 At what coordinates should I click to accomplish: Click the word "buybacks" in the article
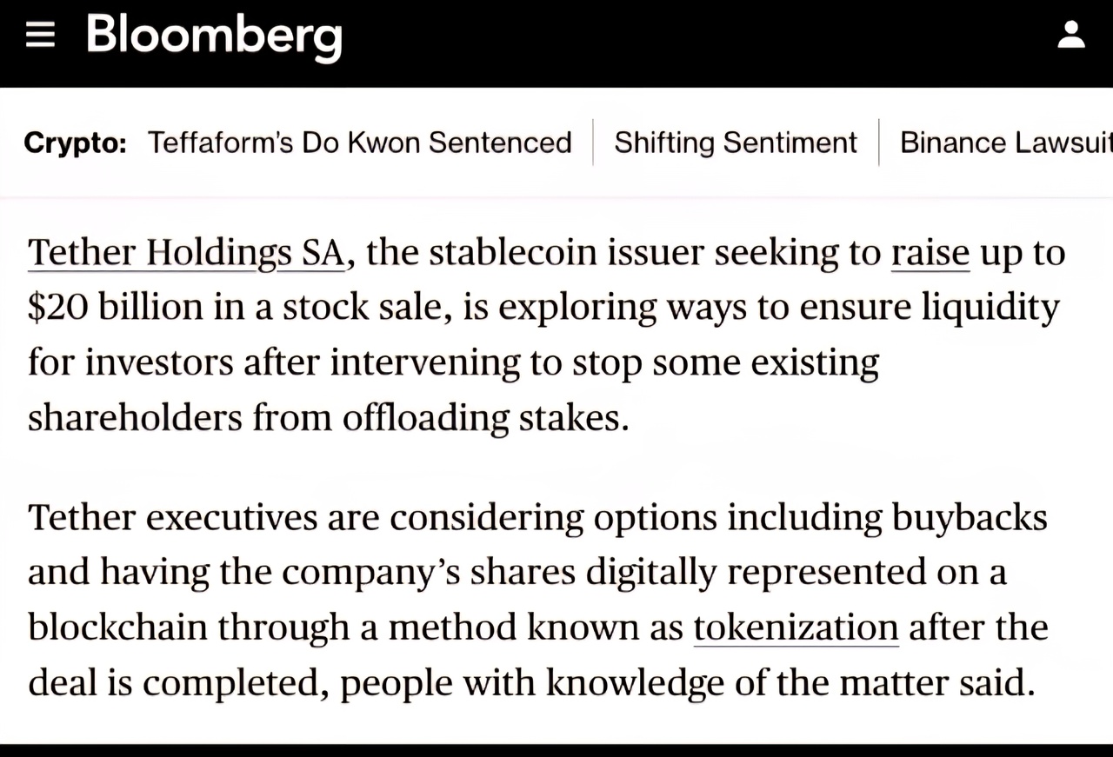pos(970,517)
